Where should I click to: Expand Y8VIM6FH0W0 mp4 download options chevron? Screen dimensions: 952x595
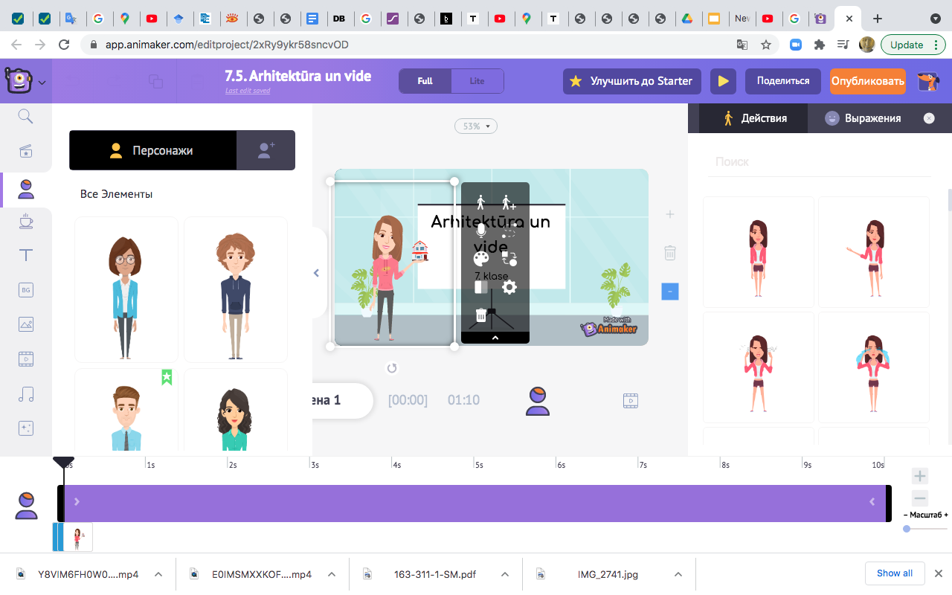(158, 574)
